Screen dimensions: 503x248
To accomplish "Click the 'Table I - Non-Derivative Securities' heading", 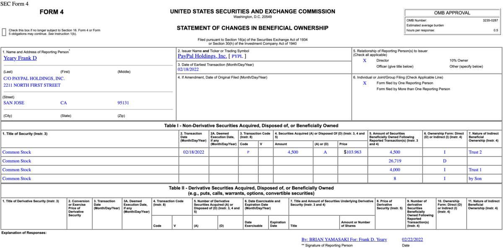I will click(x=251, y=126).
